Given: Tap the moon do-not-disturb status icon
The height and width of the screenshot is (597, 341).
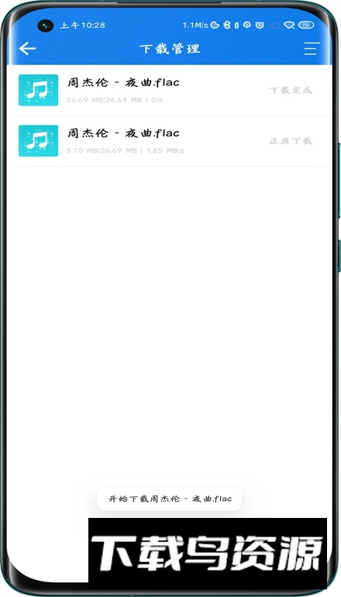Looking at the screenshot, I should [215, 25].
